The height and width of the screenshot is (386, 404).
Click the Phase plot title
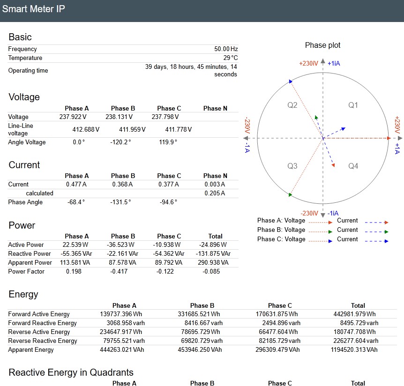(x=322, y=45)
